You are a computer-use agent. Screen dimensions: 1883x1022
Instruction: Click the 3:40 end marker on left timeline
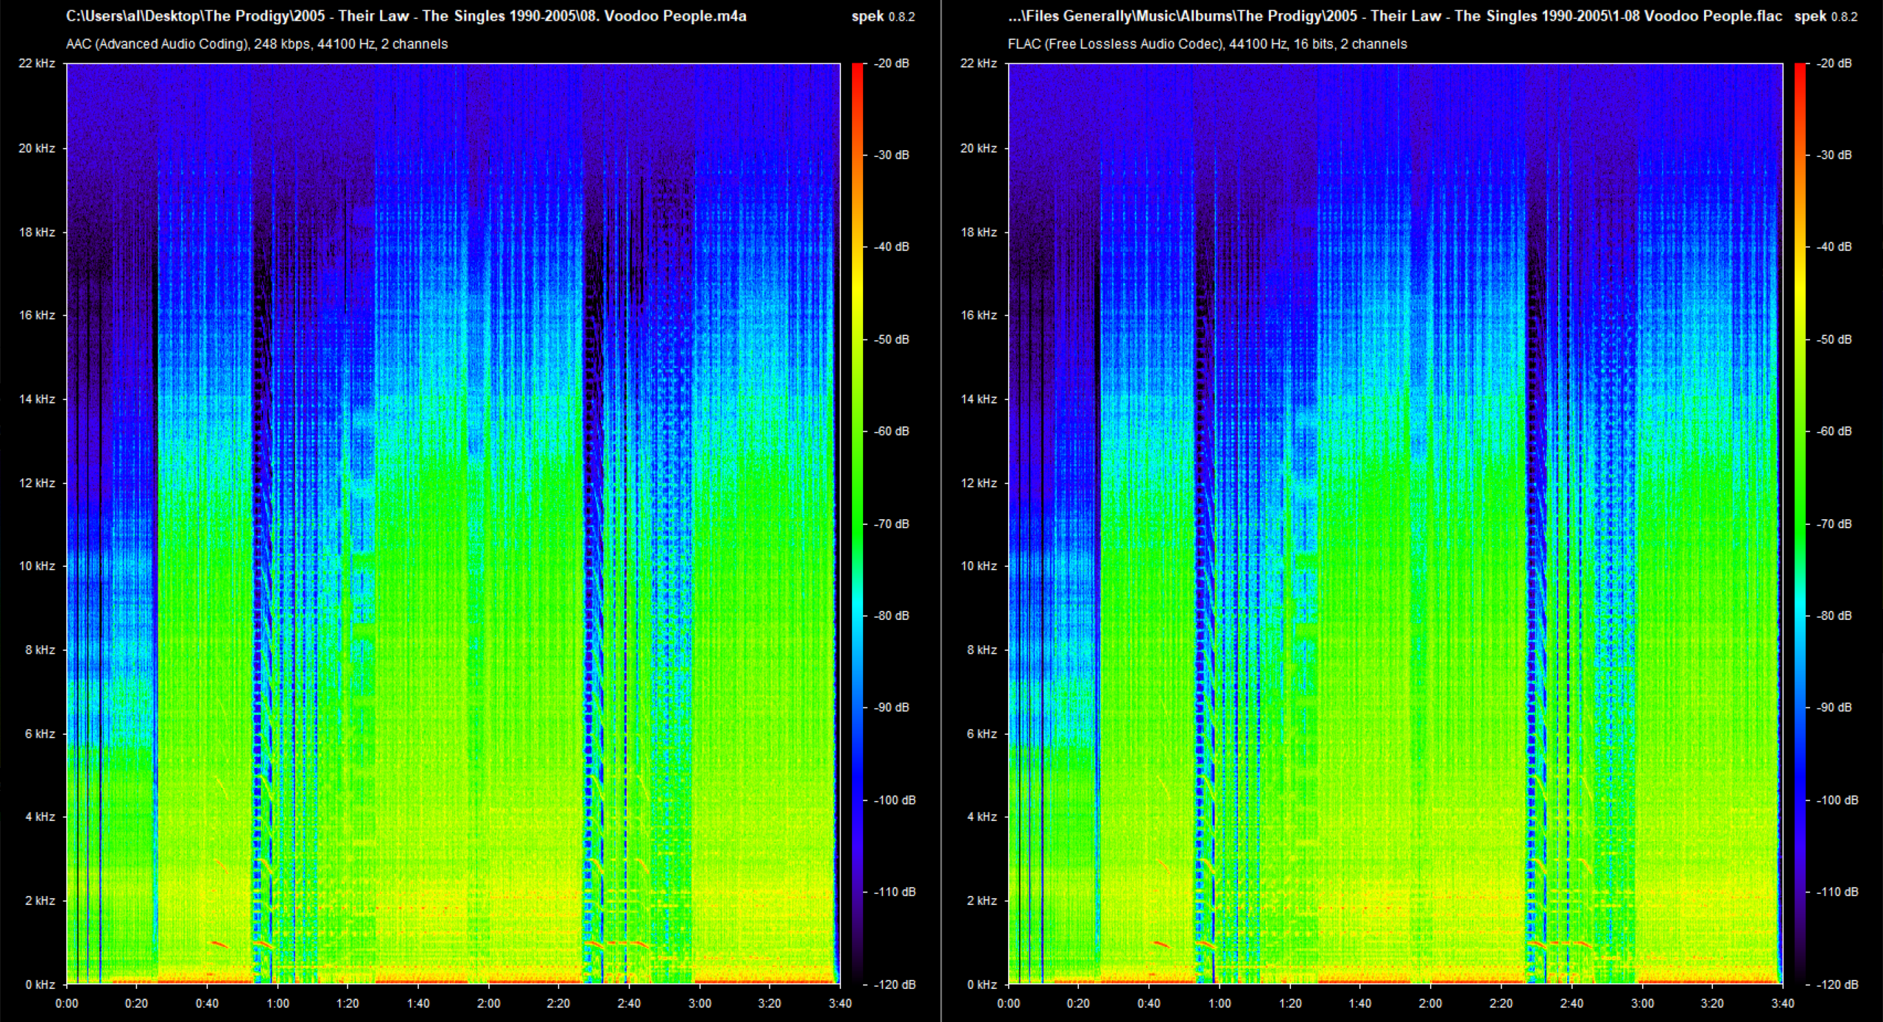coord(840,1003)
